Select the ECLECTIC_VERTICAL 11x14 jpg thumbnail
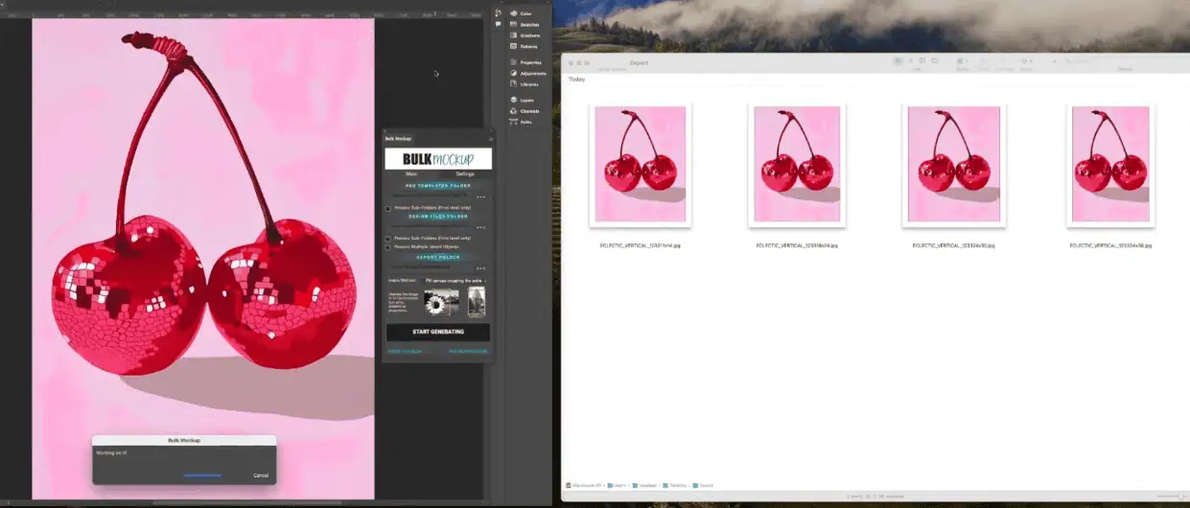 coord(640,164)
